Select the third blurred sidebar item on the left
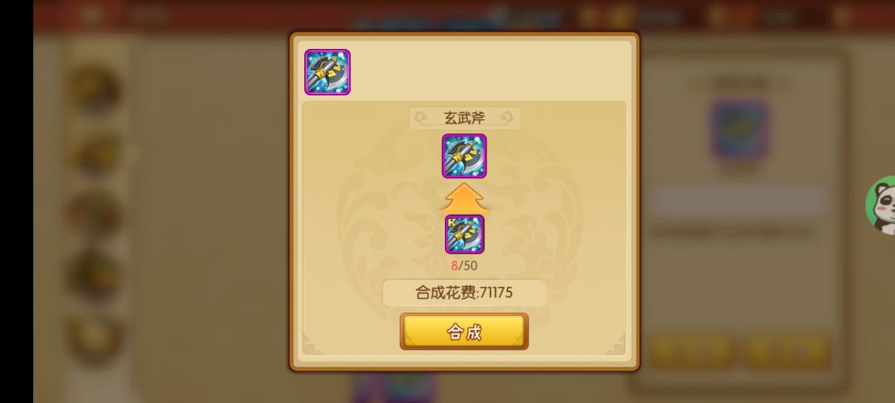This screenshot has width=895, height=403. (95, 214)
